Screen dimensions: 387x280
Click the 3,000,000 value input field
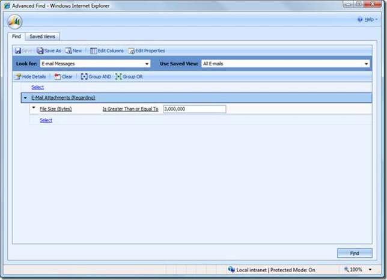coord(194,109)
